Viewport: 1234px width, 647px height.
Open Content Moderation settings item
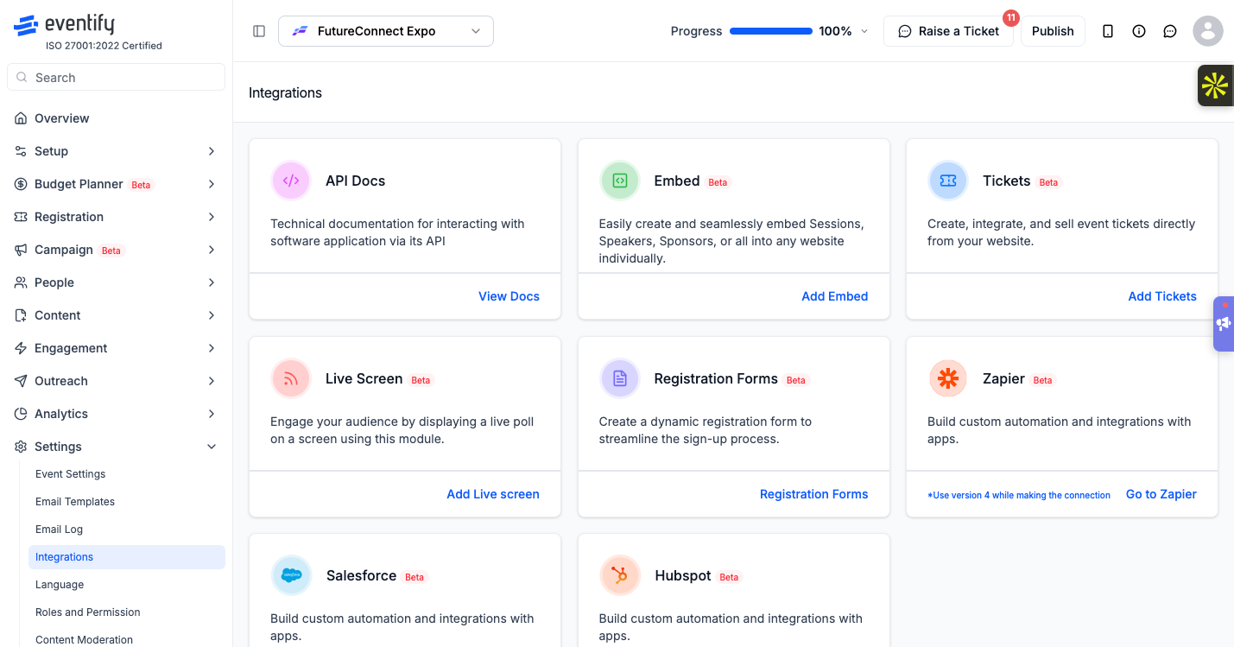coord(85,640)
